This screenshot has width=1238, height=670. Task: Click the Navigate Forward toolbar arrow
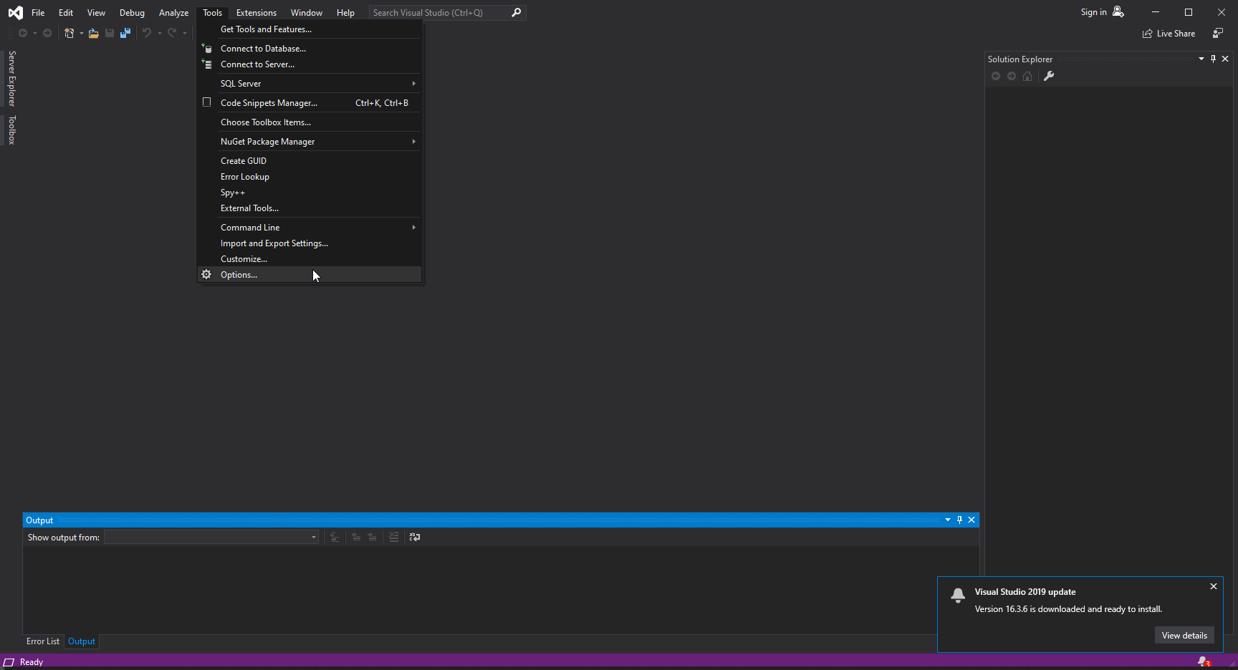click(47, 33)
